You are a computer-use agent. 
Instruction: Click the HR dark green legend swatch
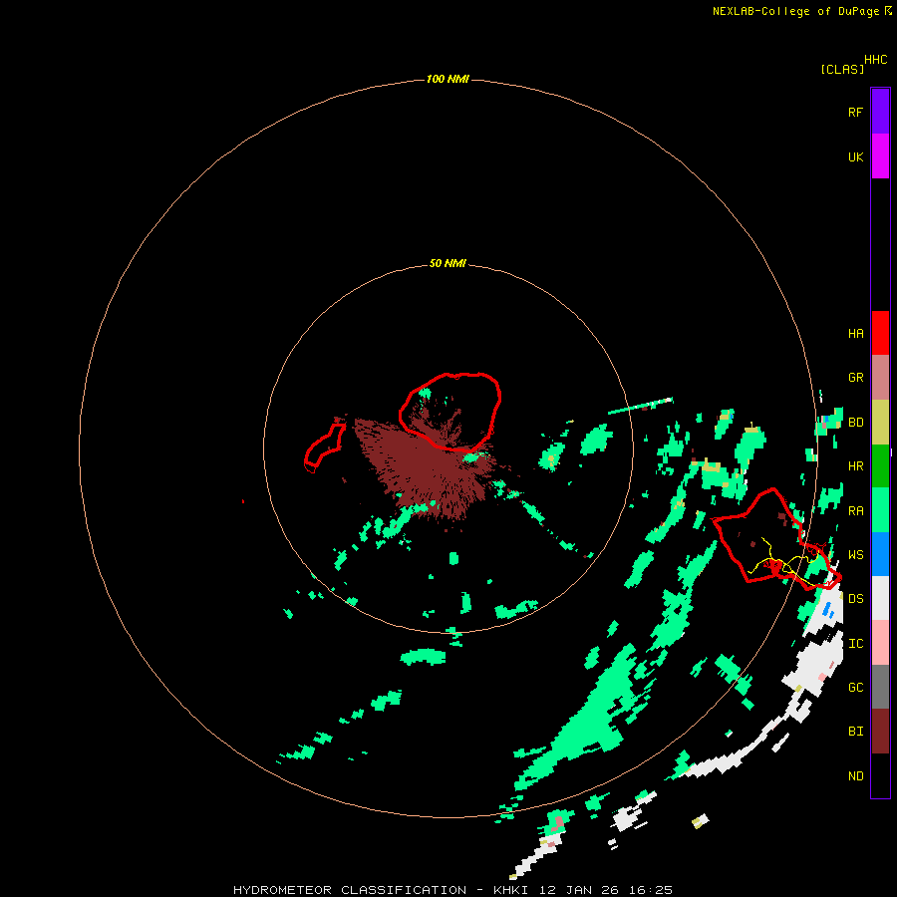click(880, 466)
